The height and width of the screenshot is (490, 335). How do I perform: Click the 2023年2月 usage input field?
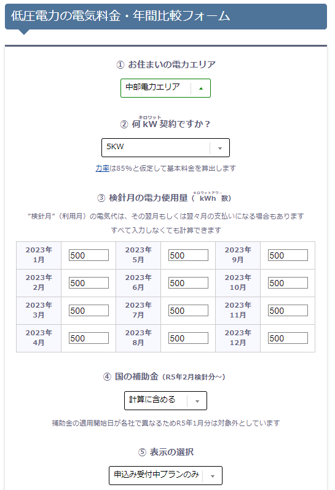[89, 283]
